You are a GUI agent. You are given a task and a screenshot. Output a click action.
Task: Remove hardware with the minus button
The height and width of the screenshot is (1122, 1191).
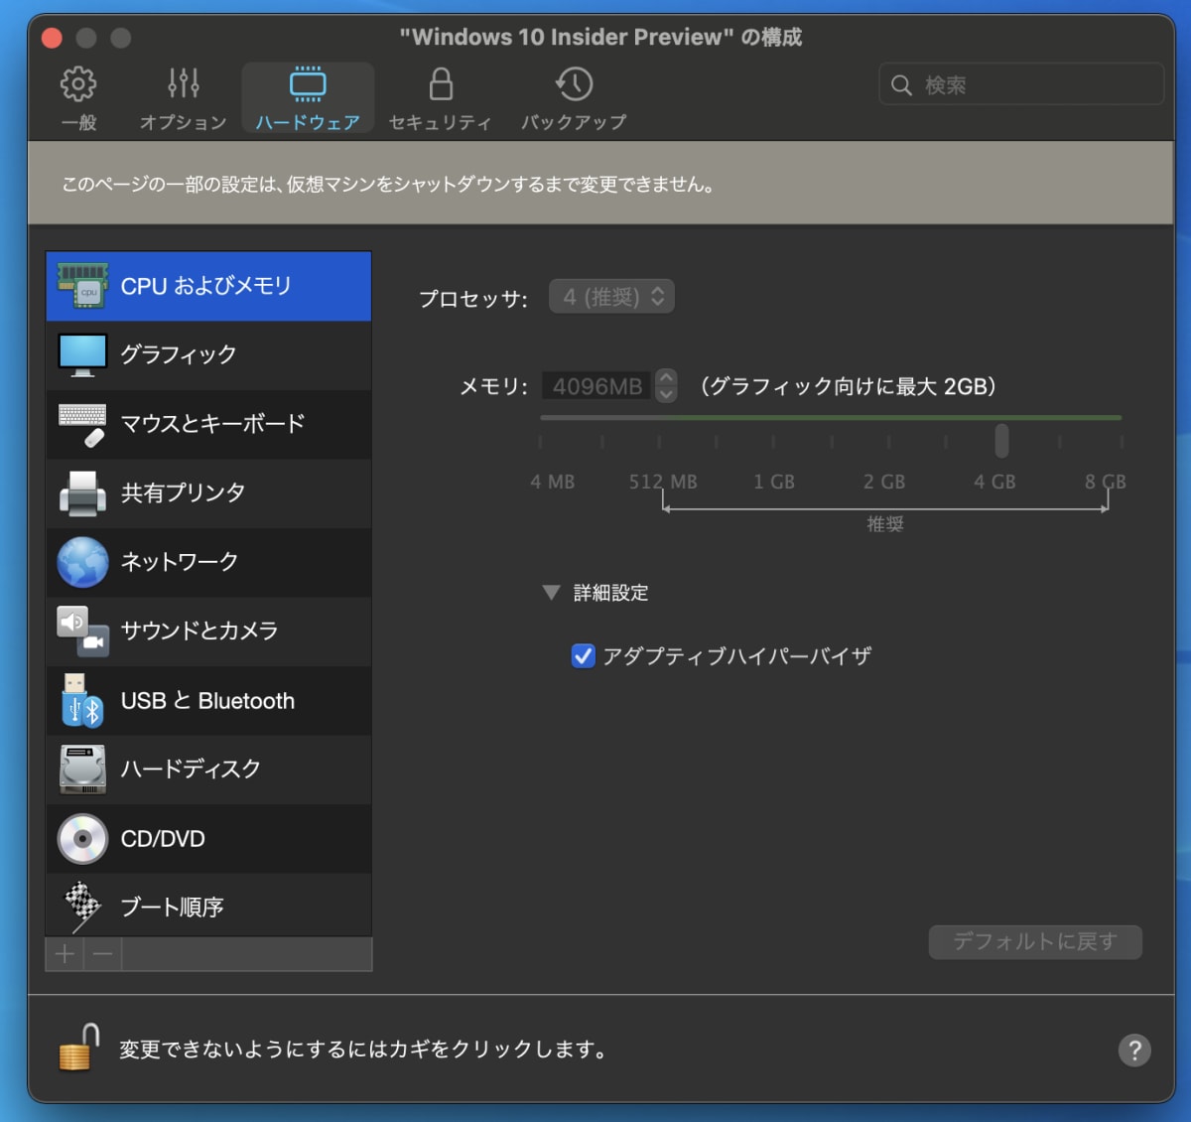[103, 954]
